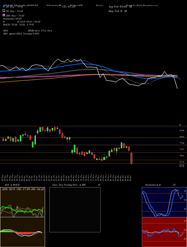Open the ADX line chart panel
The height and width of the screenshot is (247, 187).
coord(22,202)
